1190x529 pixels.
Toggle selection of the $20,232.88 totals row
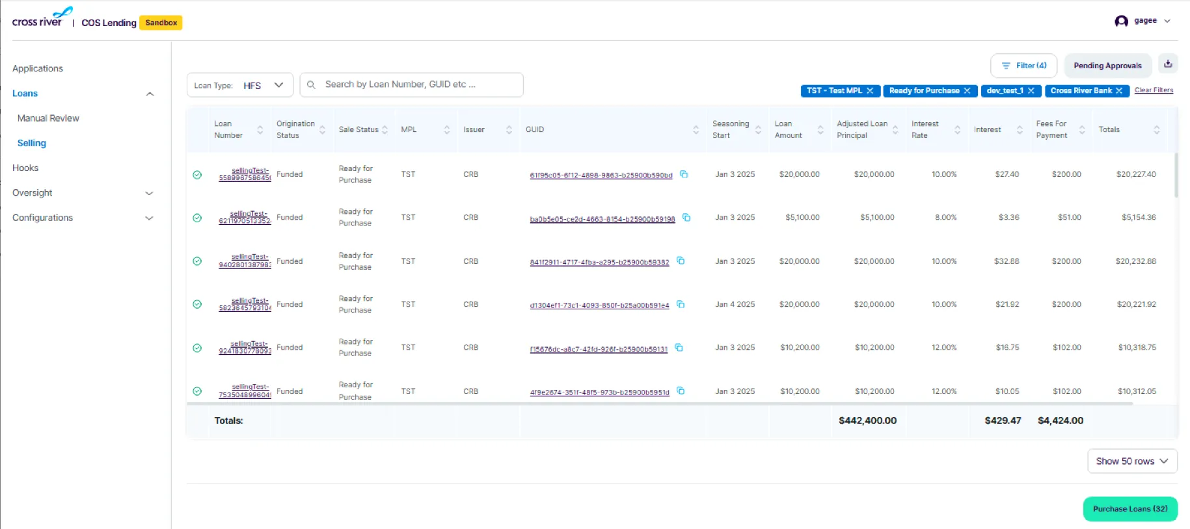[x=197, y=261]
